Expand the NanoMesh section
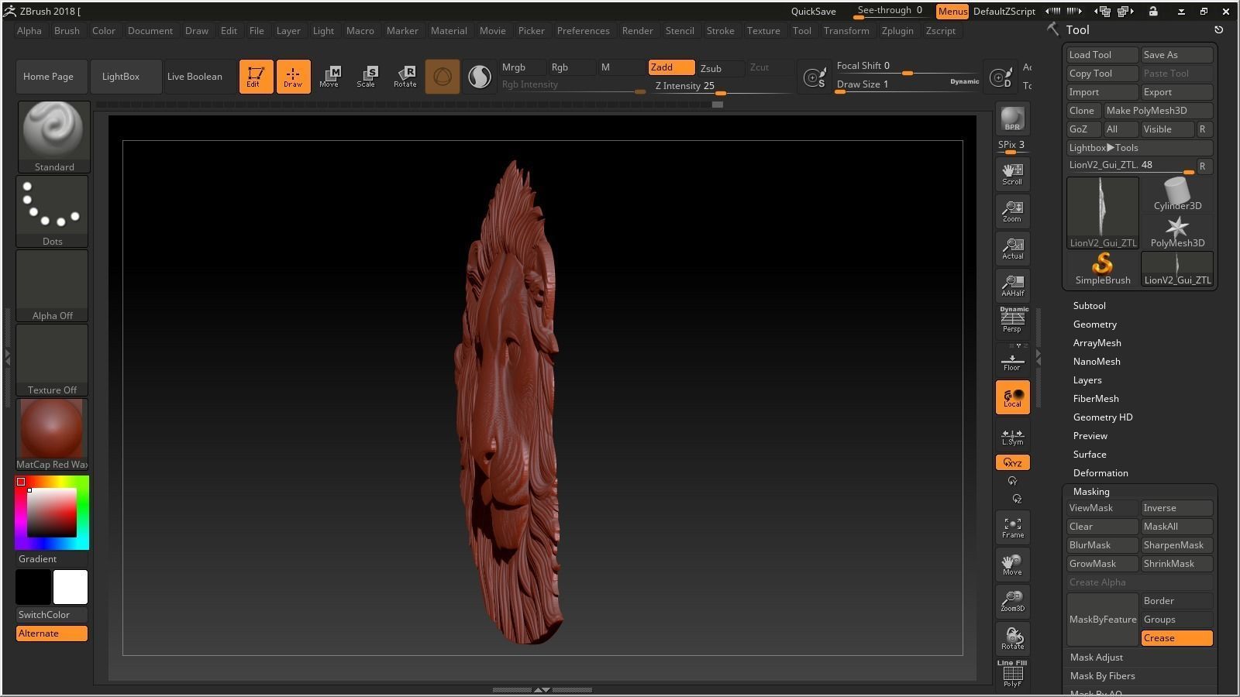 coord(1096,362)
